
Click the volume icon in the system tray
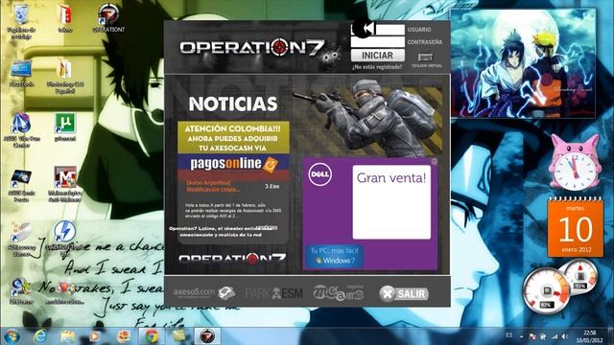click(x=564, y=336)
